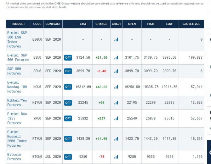Open chart for E-mini S&P 500 ESG Futures
The image size is (211, 164).
(116, 39)
